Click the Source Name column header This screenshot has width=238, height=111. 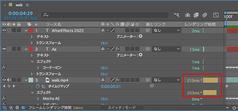point(53,24)
